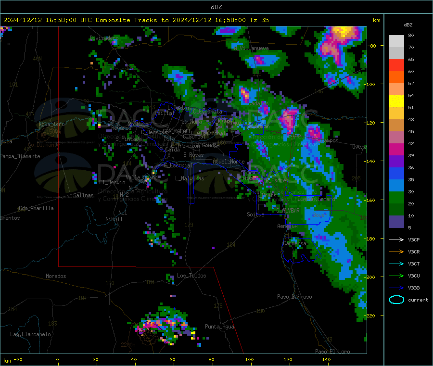
Task: Click the 'km' label at top right
Action: click(x=376, y=20)
